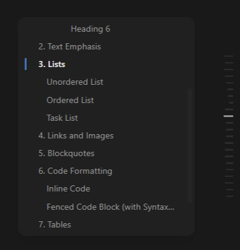Click the blue active indicator beside 3. Lists
This screenshot has height=250, width=240.
click(x=26, y=64)
